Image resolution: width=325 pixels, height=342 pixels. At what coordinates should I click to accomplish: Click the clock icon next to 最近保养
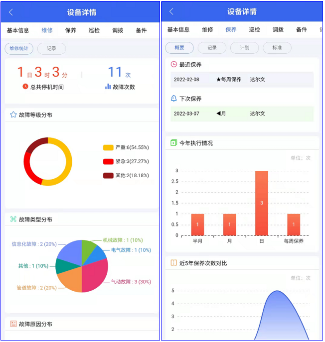174,65
